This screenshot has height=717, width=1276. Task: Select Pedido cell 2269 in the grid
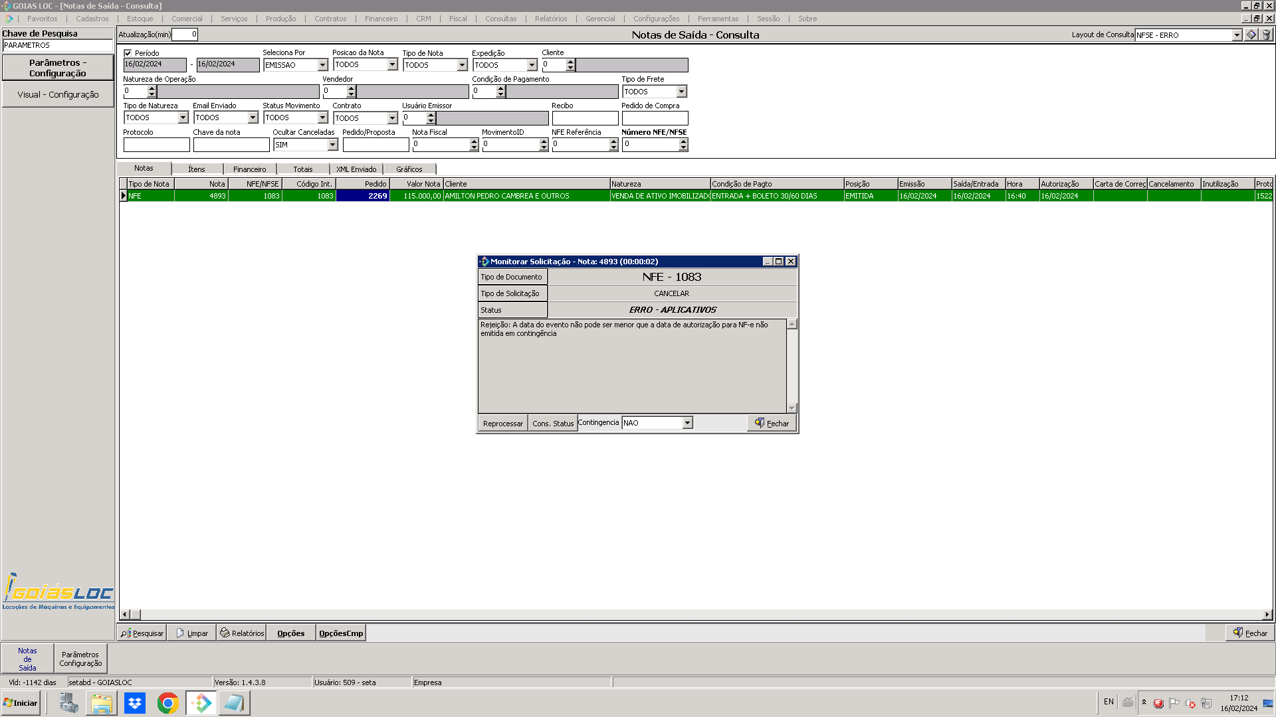362,196
